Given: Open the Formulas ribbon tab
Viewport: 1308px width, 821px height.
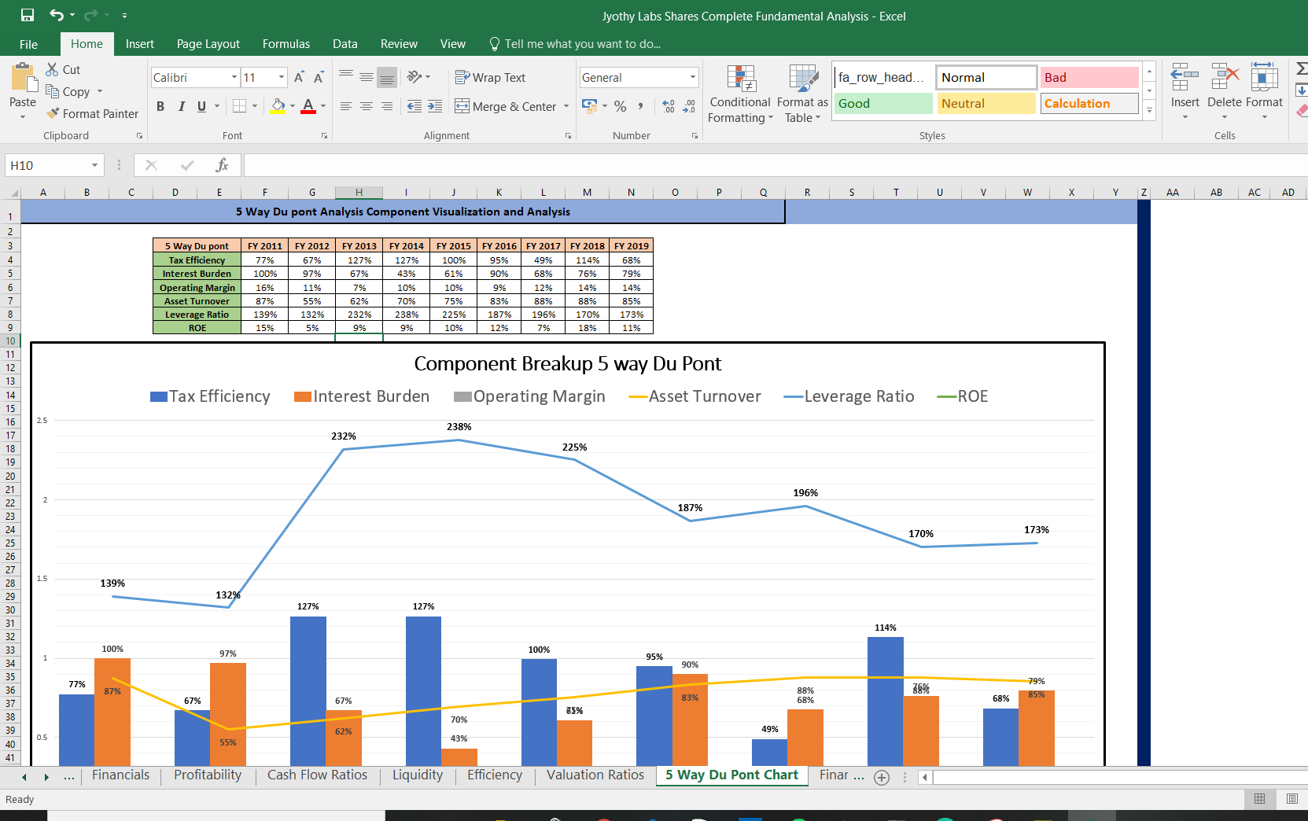Looking at the screenshot, I should 286,44.
